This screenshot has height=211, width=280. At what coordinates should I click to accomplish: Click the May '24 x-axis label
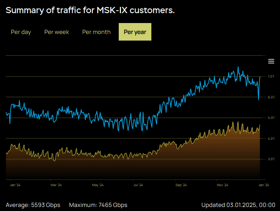point(98,185)
